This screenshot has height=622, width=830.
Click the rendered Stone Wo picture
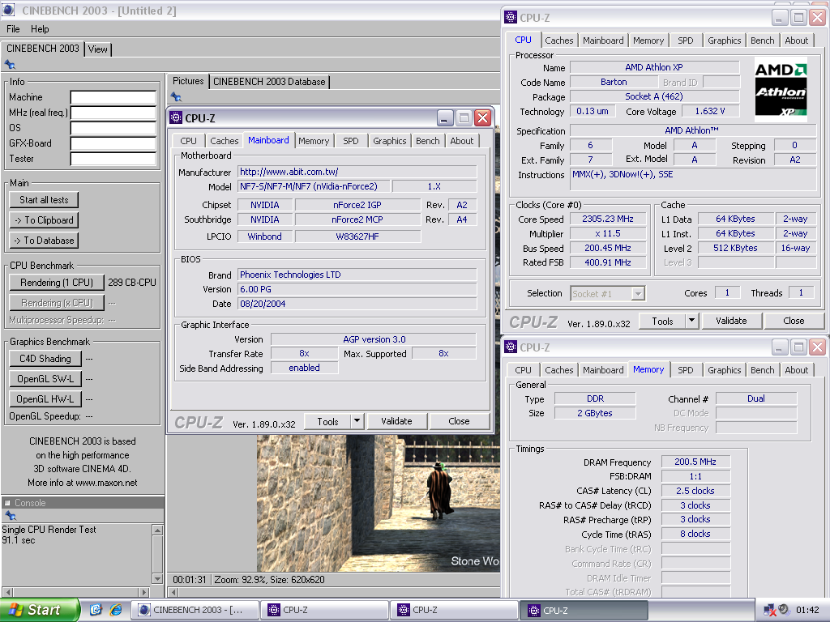pos(378,503)
